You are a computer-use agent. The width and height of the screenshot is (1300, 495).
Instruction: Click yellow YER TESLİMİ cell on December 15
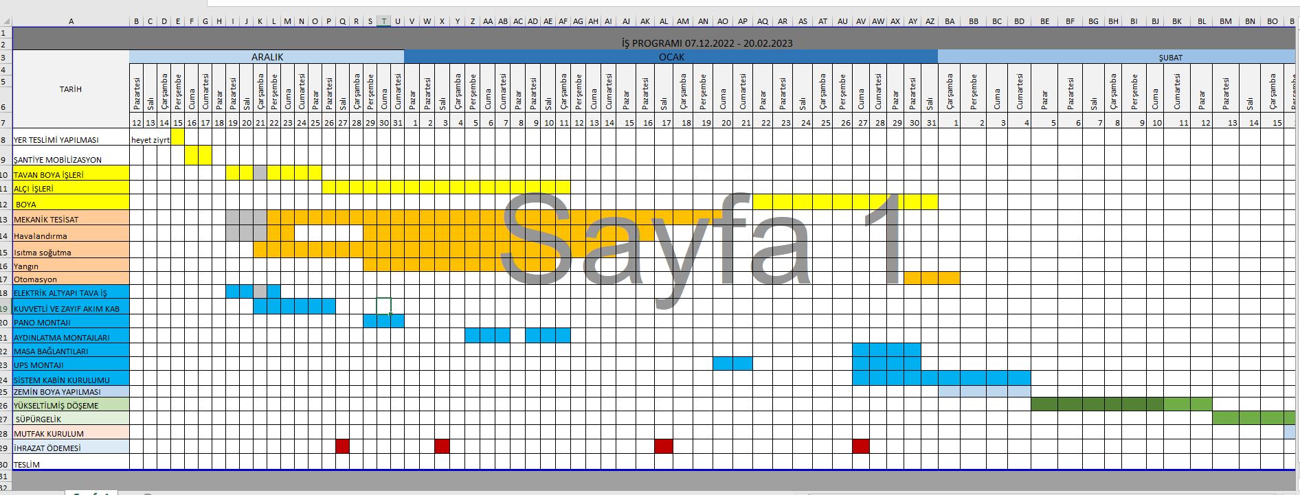(177, 137)
